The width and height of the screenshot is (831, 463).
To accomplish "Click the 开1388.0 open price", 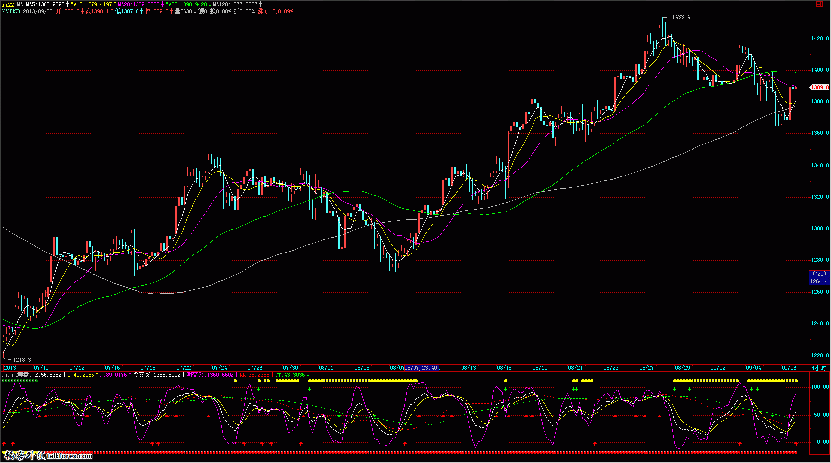I will coord(67,11).
